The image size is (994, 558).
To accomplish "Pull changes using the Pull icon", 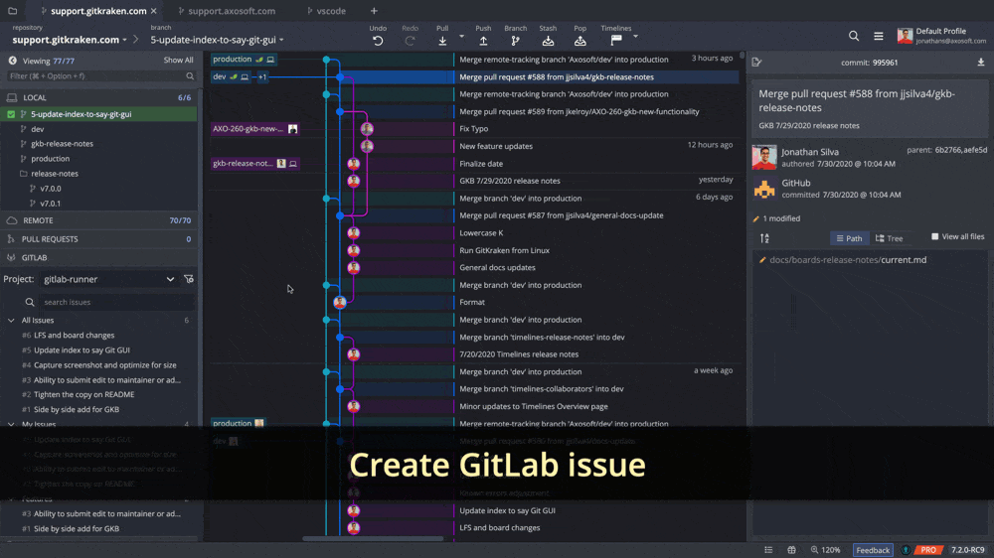I will click(442, 41).
